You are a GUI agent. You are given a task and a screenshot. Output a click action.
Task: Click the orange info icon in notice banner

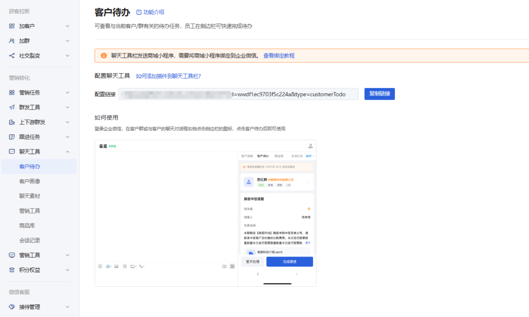(104, 56)
